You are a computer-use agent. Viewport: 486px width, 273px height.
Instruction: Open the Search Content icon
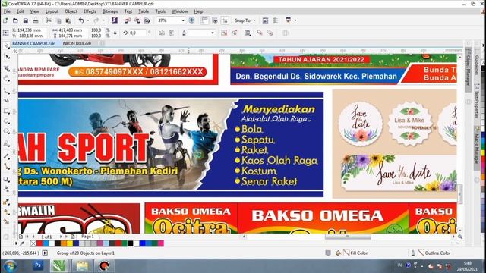pyautogui.click(x=115, y=20)
